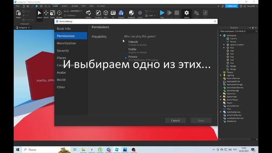Open the Mode Geometric dropdown
Viewport: 272px width, 153px height.
pos(76,11)
